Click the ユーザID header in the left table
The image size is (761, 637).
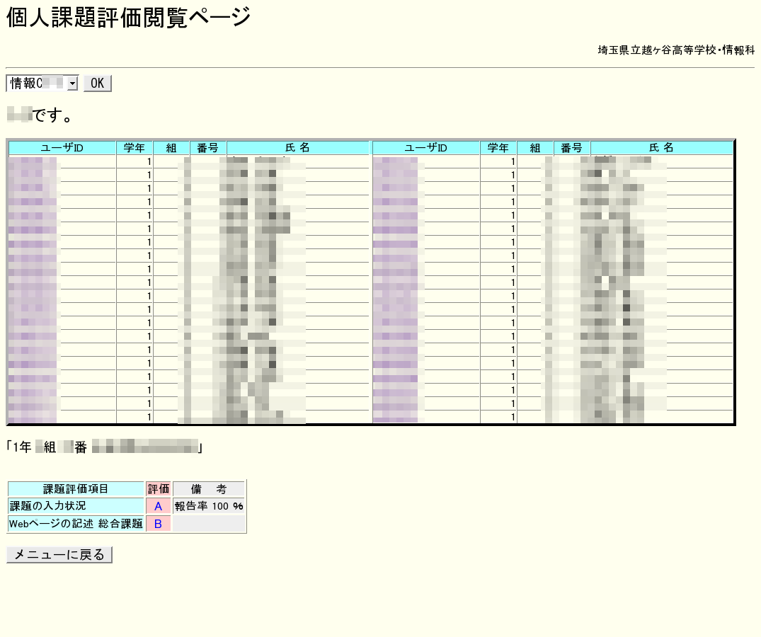pos(62,148)
